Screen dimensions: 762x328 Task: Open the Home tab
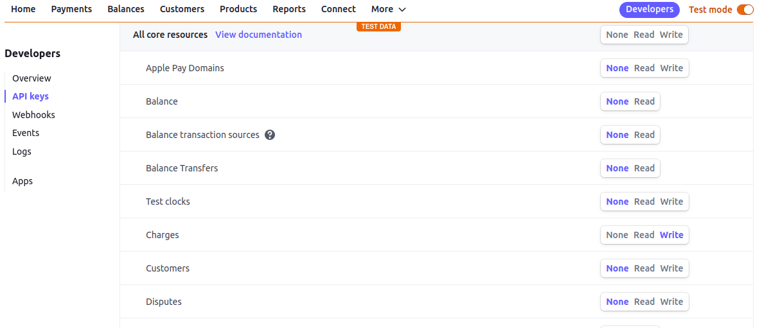pos(23,9)
